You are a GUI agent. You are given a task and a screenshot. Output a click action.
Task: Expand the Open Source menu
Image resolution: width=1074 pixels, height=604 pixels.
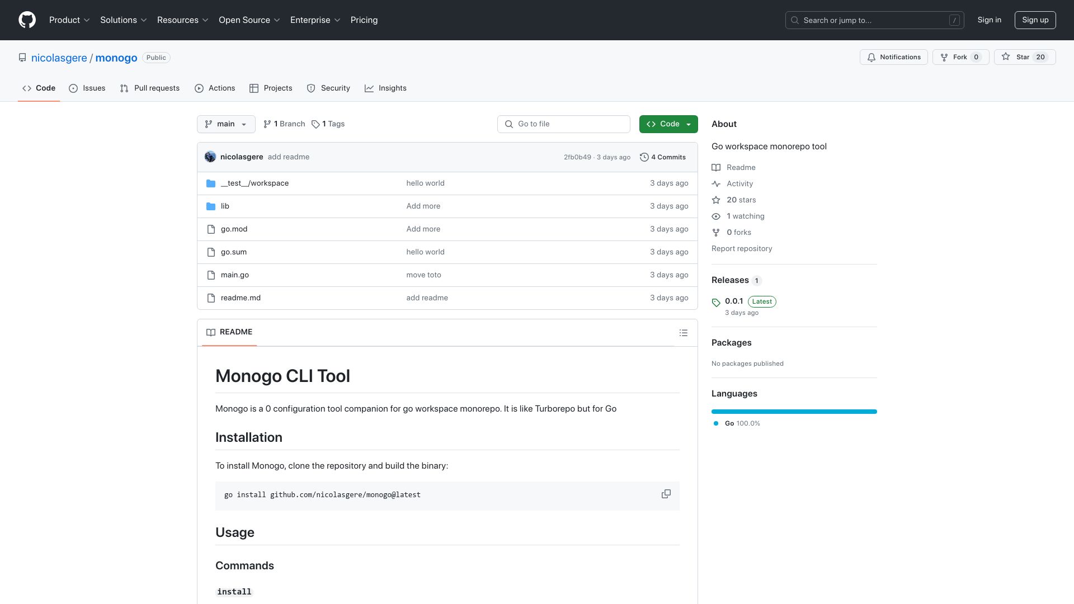tap(249, 20)
